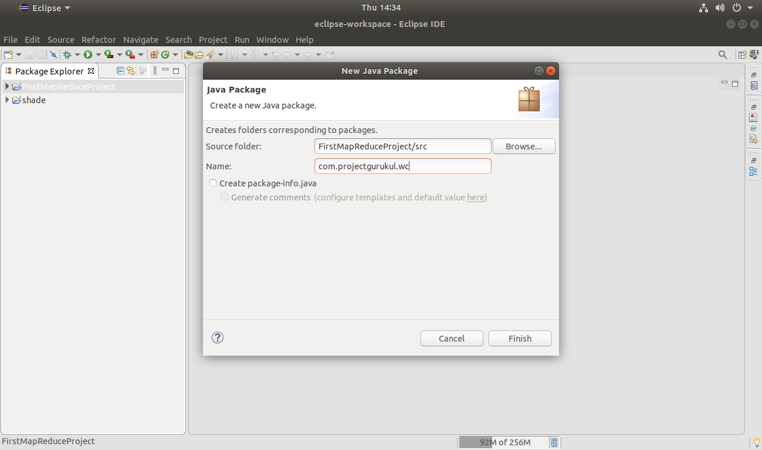Open the File menu
762x450 pixels.
pos(11,40)
